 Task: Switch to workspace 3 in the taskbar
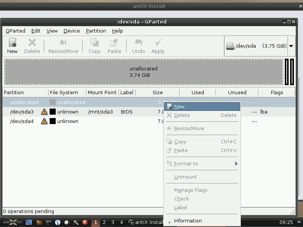[113, 222]
